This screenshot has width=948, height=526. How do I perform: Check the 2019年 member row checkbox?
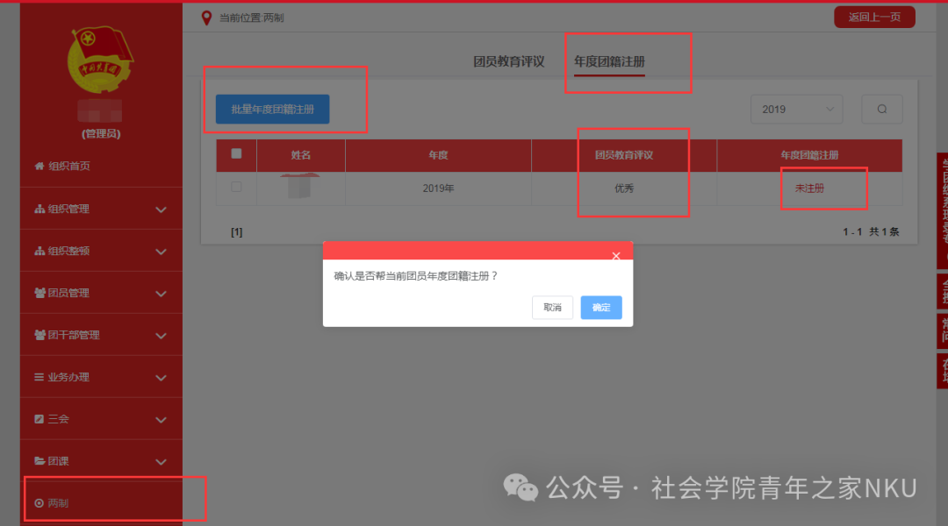click(x=236, y=187)
